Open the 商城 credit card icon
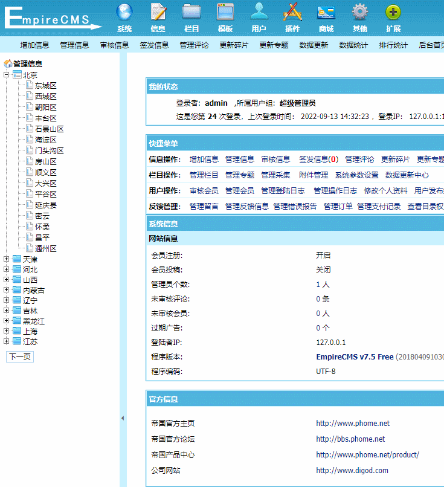 pos(326,13)
